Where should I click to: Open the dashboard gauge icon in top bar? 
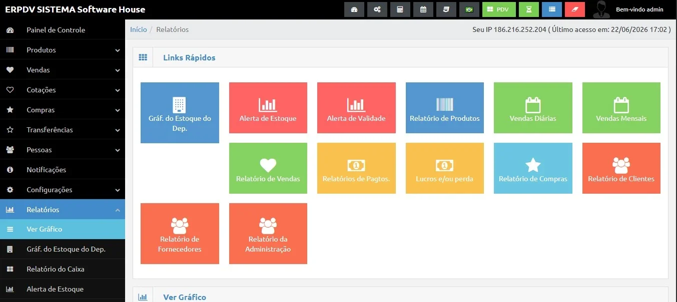point(354,9)
